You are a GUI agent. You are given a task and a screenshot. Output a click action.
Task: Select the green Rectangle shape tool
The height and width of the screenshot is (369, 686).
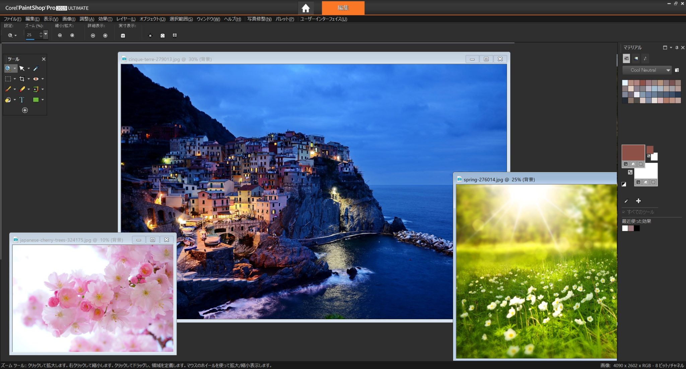click(36, 100)
